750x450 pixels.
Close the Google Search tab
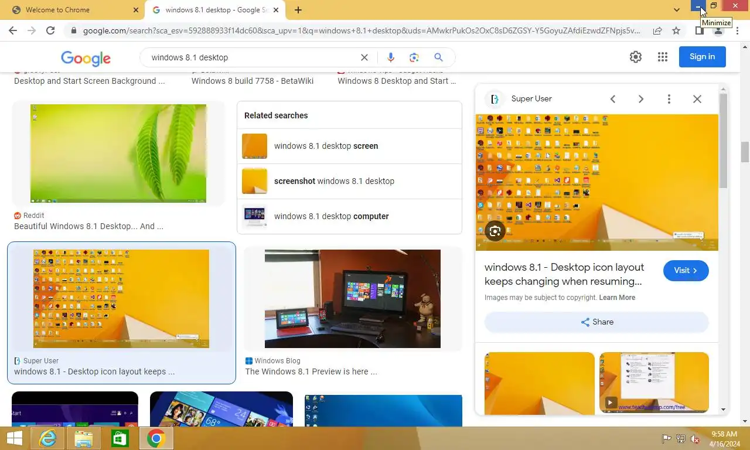tap(275, 10)
